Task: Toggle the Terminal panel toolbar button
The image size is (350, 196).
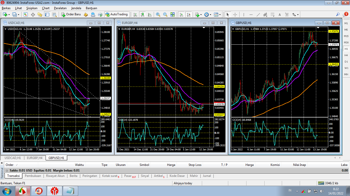Action: [x=47, y=15]
